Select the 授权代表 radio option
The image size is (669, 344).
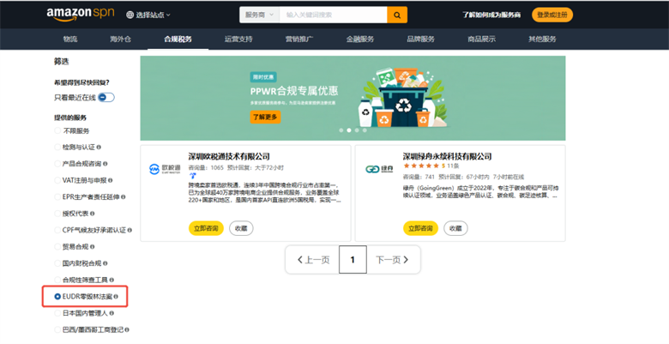(57, 214)
